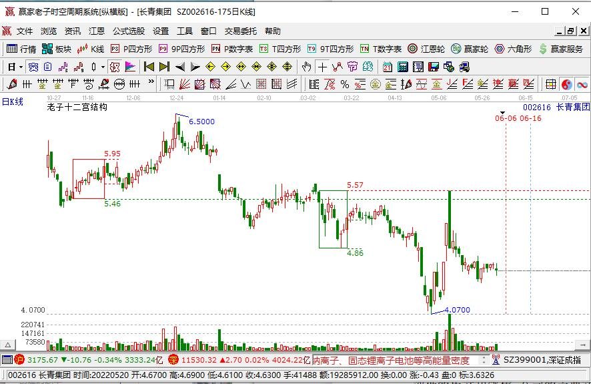Jump to last bar icon
This screenshot has width=591, height=384.
[x=164, y=67]
